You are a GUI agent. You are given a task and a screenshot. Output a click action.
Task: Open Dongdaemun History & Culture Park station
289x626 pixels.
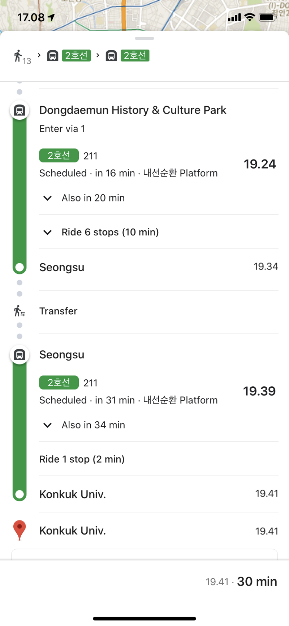[133, 110]
